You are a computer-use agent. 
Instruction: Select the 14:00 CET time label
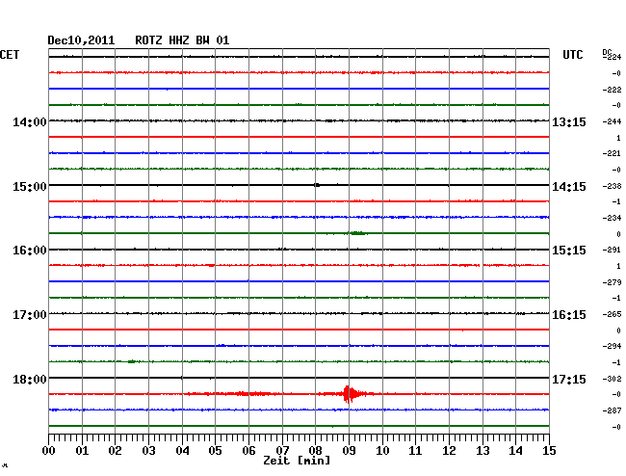[30, 122]
